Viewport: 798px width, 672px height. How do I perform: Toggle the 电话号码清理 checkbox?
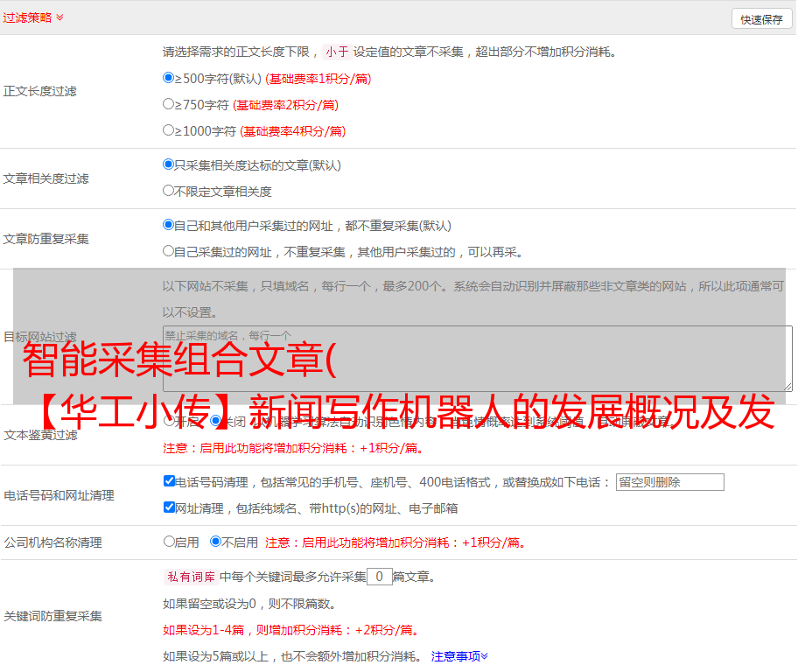coord(169,481)
